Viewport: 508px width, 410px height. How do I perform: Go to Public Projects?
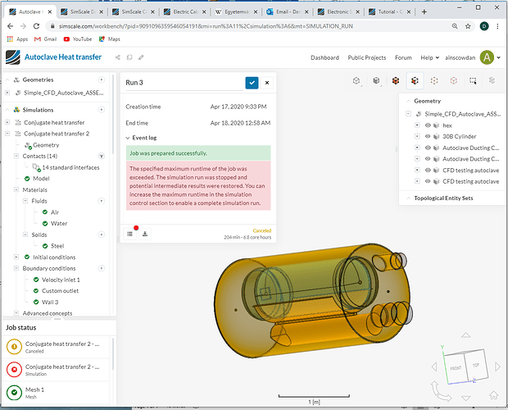[367, 57]
